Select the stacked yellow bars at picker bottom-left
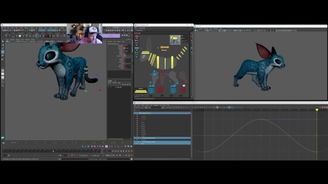This screenshot has height=184, width=328. click(x=141, y=91)
